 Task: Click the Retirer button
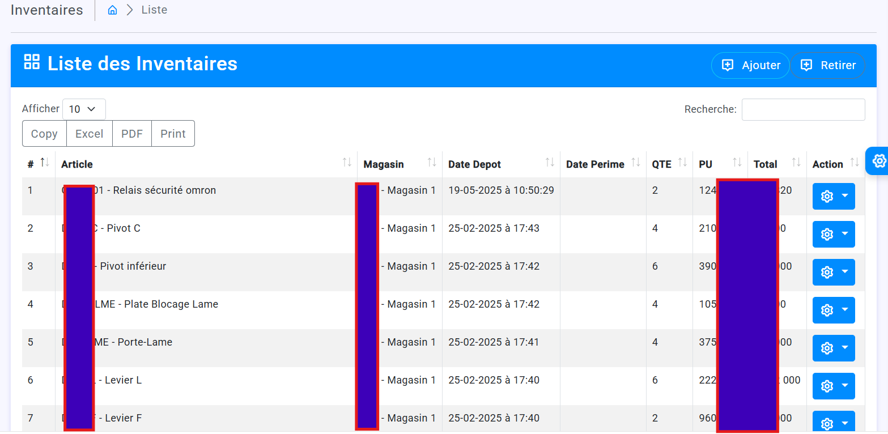pos(828,65)
